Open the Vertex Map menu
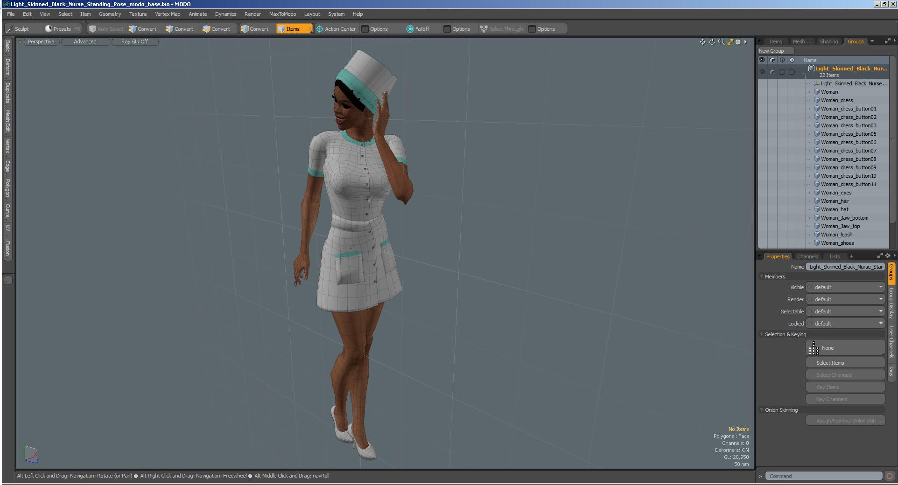Image resolution: width=898 pixels, height=485 pixels. pyautogui.click(x=168, y=14)
